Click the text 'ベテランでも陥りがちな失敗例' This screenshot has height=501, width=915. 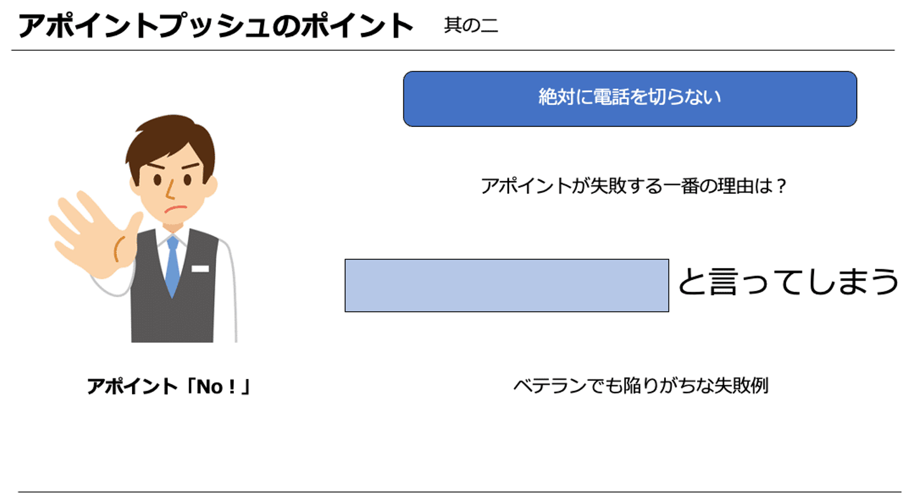click(x=640, y=385)
